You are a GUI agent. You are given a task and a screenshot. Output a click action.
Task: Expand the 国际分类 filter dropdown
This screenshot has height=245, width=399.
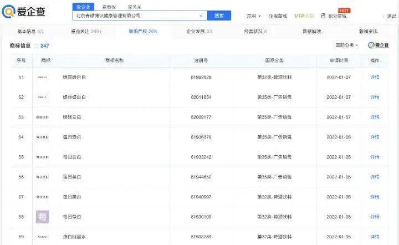347,45
